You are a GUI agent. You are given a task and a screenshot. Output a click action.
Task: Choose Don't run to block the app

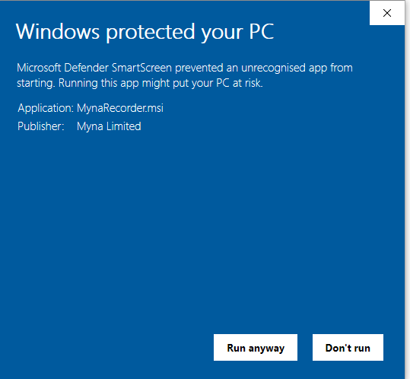pyautogui.click(x=348, y=347)
